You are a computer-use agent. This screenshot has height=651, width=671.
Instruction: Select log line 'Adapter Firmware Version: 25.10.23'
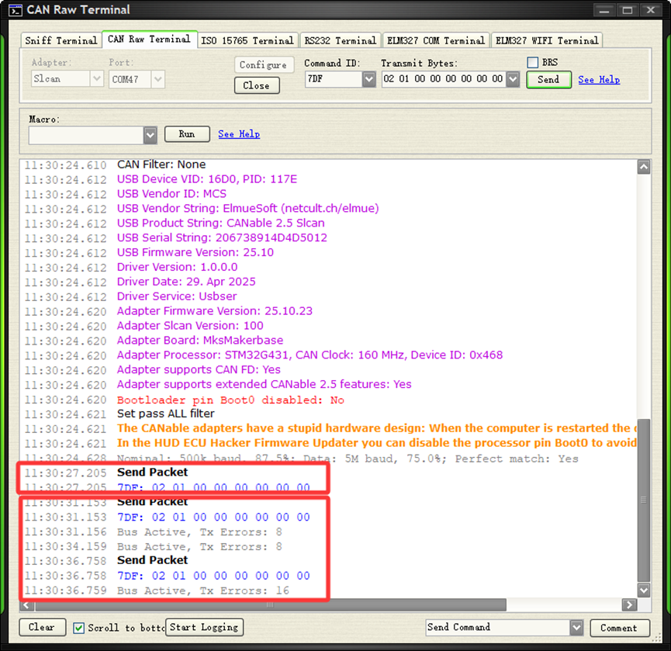214,311
